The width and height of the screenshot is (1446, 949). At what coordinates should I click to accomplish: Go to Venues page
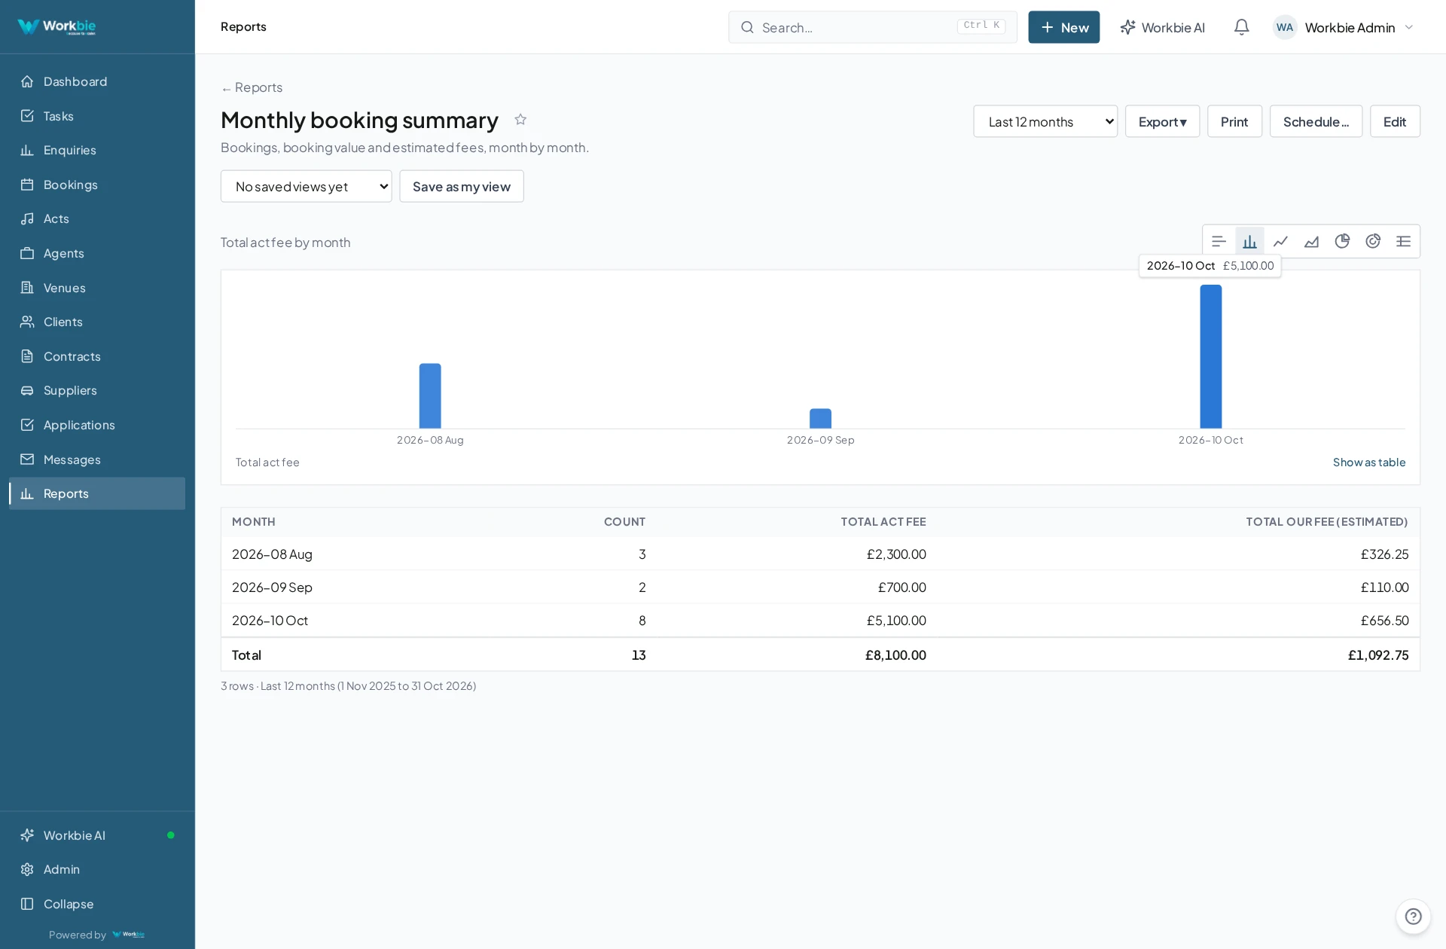coord(97,288)
